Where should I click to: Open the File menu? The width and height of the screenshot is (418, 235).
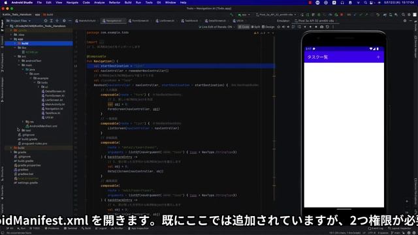point(39,3)
